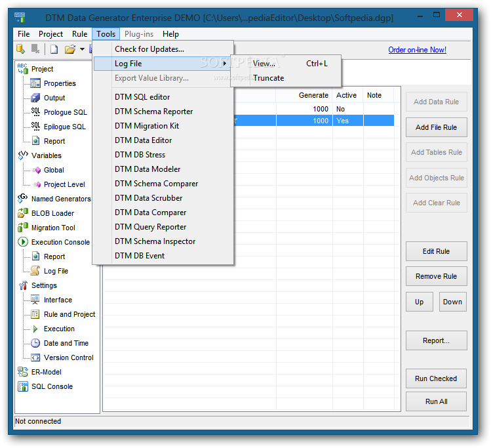Move rule with Down button
Viewport: 491px width, 448px height.
point(452,302)
